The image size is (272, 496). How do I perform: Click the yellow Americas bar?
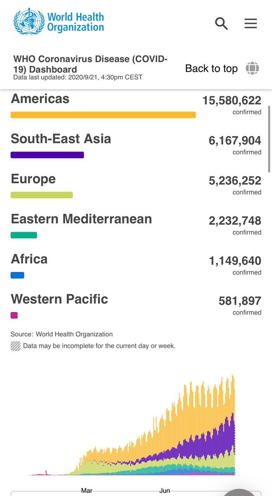tap(103, 115)
